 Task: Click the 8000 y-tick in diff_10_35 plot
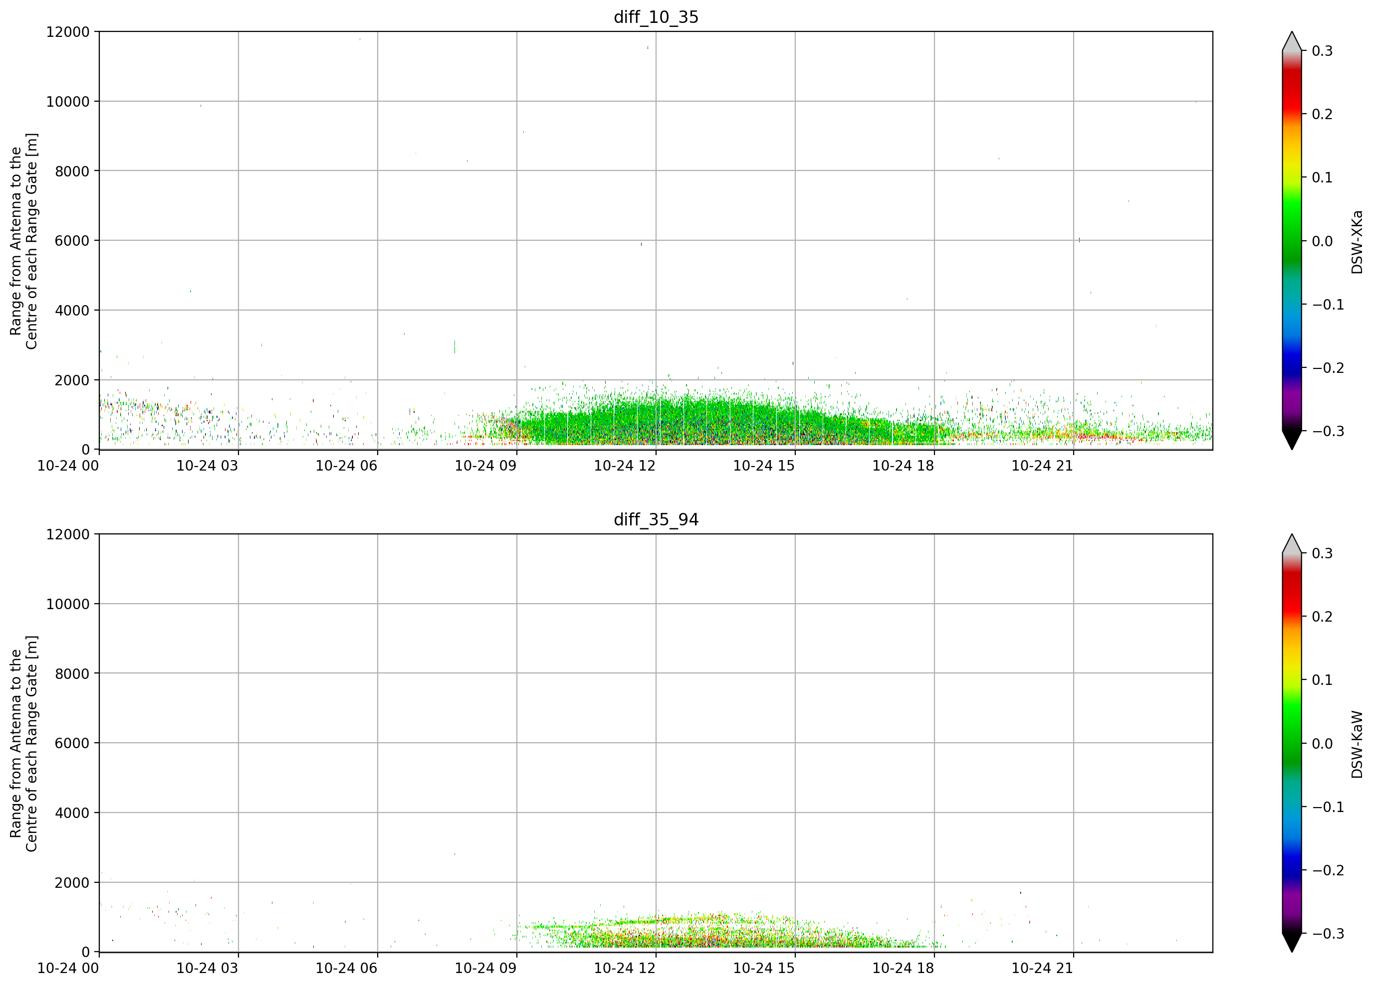click(x=72, y=171)
